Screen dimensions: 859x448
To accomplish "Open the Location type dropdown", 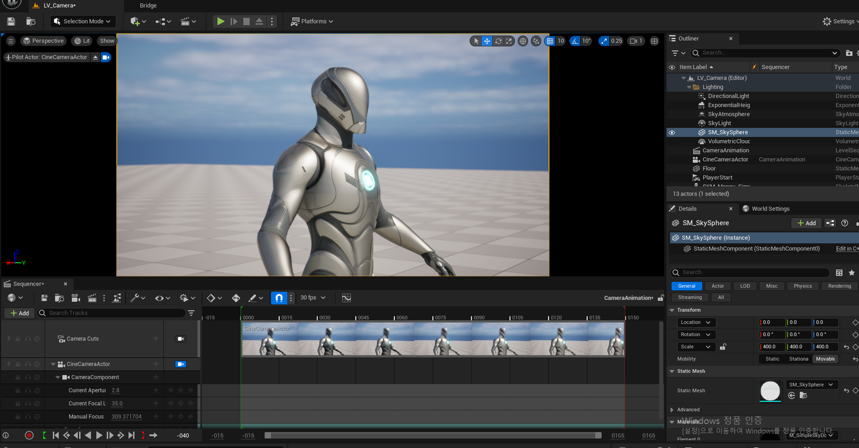I will 696,322.
